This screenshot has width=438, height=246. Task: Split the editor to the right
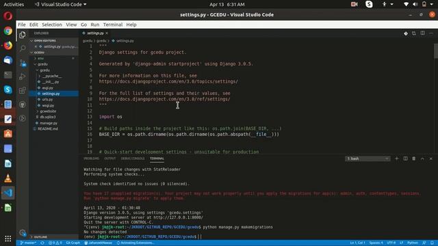[423, 33]
